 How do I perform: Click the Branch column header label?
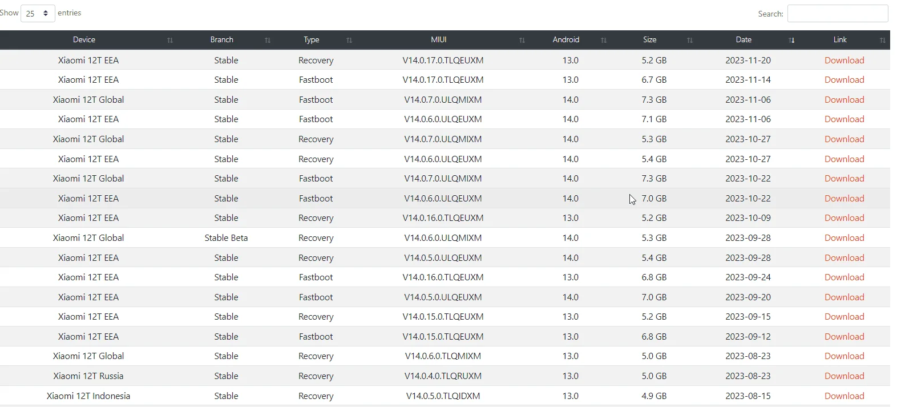tap(221, 39)
